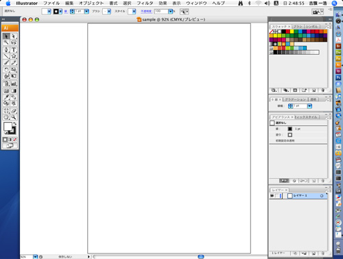Pick the black swatch in the top swatch row
Screen dimensions: 343x259
(283, 32)
